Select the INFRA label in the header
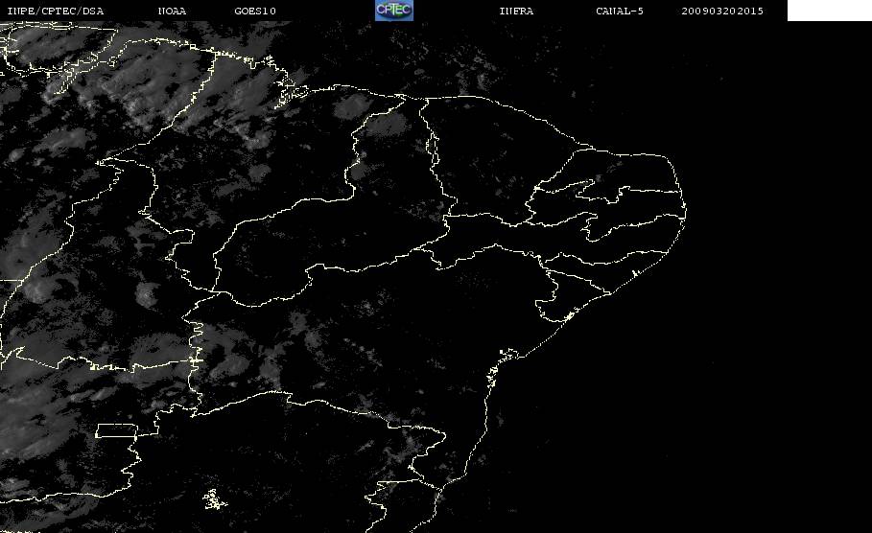The width and height of the screenshot is (872, 533). [x=516, y=11]
